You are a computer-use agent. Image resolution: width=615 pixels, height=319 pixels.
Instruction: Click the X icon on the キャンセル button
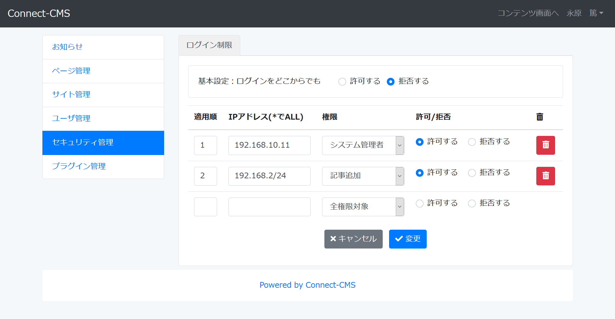(x=333, y=238)
